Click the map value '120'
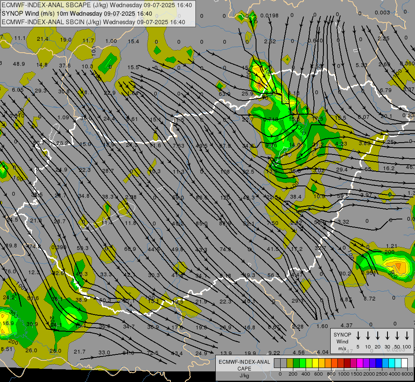Image resolution: width=415 pixels, height=382 pixels. (x=225, y=198)
